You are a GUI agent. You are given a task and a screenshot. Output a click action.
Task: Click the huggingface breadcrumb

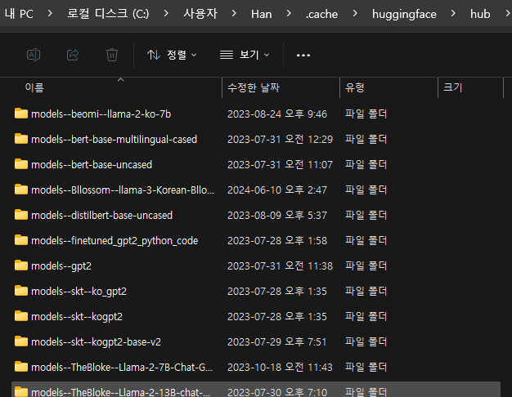pos(404,15)
